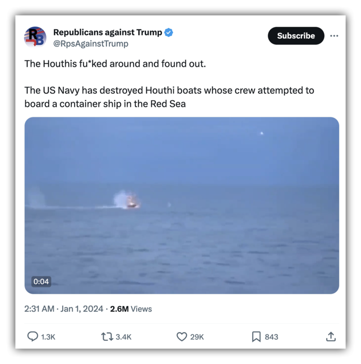Viewport: 361px width, 364px height.
Task: Bookmark the post with the bookmark icon
Action: pos(257,337)
